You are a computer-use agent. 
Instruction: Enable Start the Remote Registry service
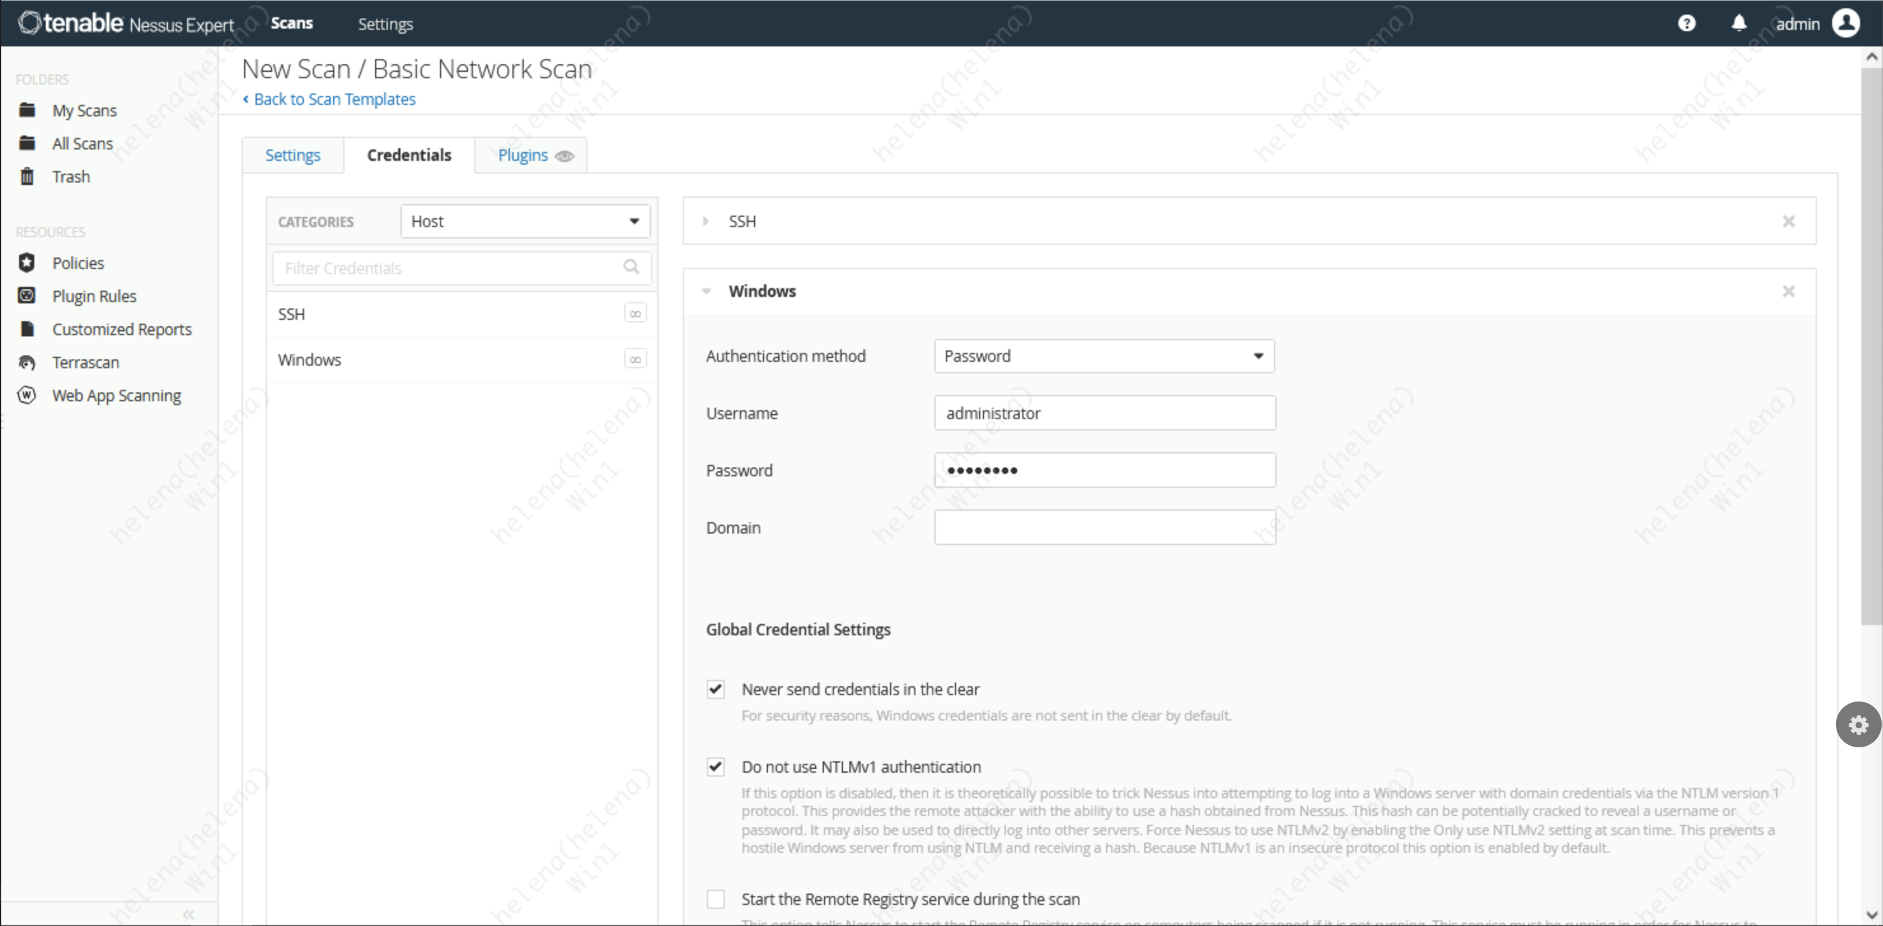click(715, 899)
